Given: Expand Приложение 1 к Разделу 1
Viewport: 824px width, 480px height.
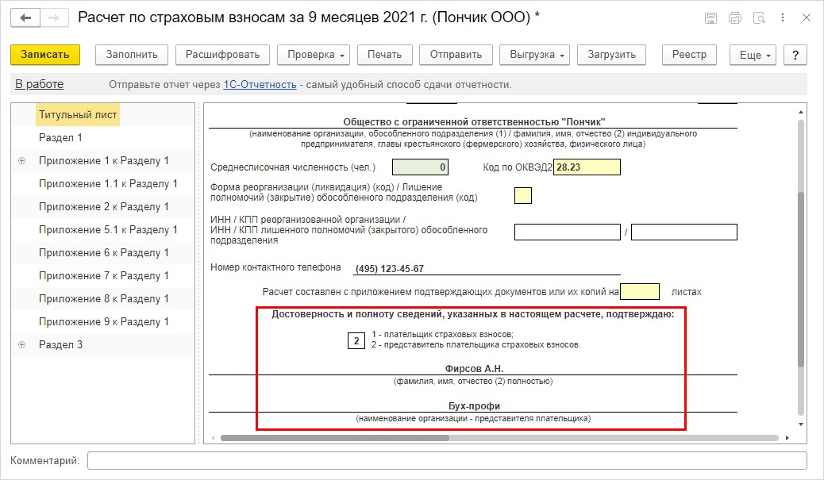Looking at the screenshot, I should click(x=21, y=161).
